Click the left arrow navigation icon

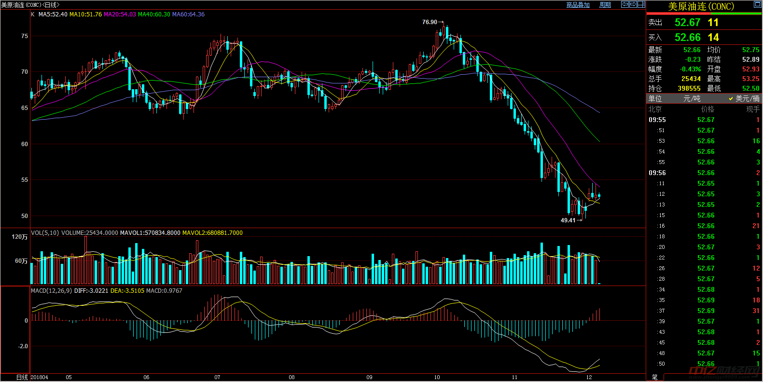(625, 4)
